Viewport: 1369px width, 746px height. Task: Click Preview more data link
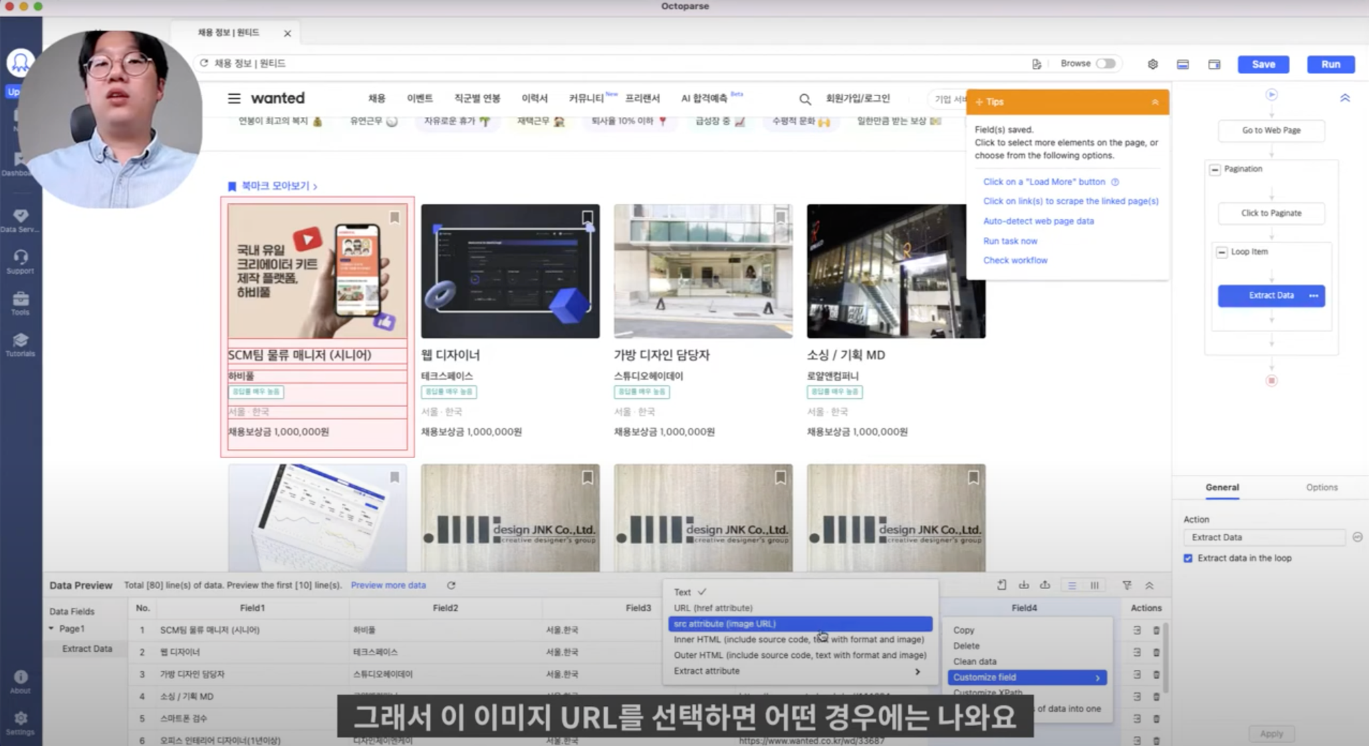388,585
